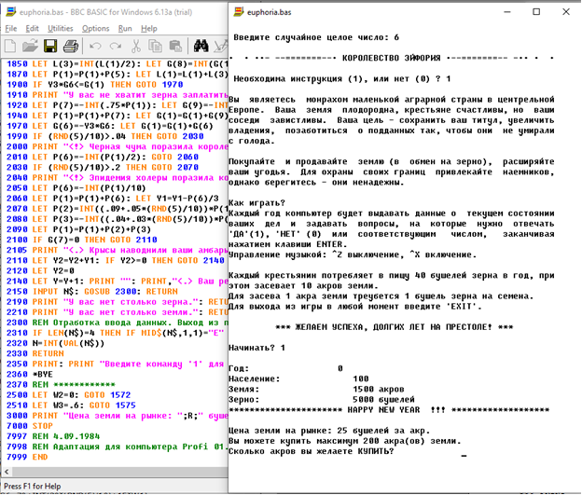Click the Redo arrow icon

[116, 46]
